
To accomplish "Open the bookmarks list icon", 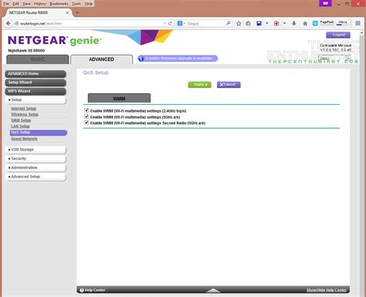I will (x=248, y=23).
